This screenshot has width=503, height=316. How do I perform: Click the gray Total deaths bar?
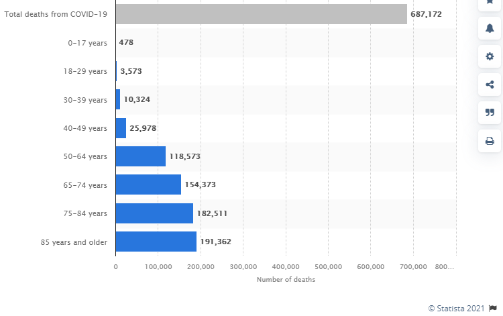pyautogui.click(x=262, y=14)
